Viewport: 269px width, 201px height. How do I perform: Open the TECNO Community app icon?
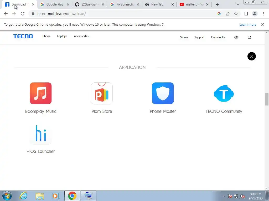[224, 93]
